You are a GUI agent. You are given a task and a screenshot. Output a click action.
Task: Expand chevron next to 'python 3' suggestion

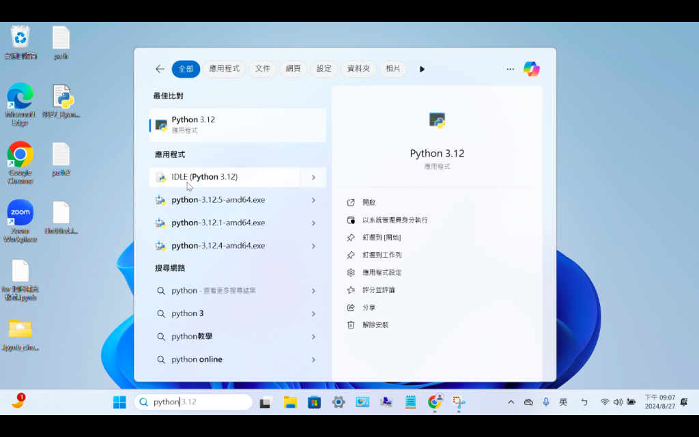(x=313, y=313)
